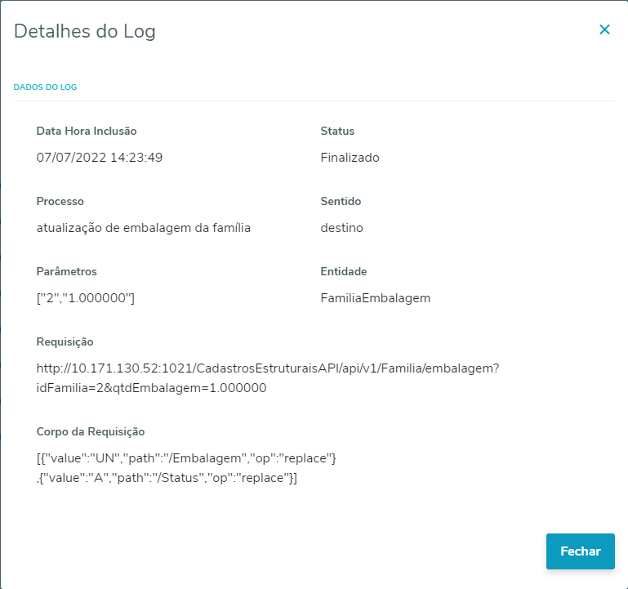Select the Finalizado status value
This screenshot has height=589, width=628.
[350, 158]
